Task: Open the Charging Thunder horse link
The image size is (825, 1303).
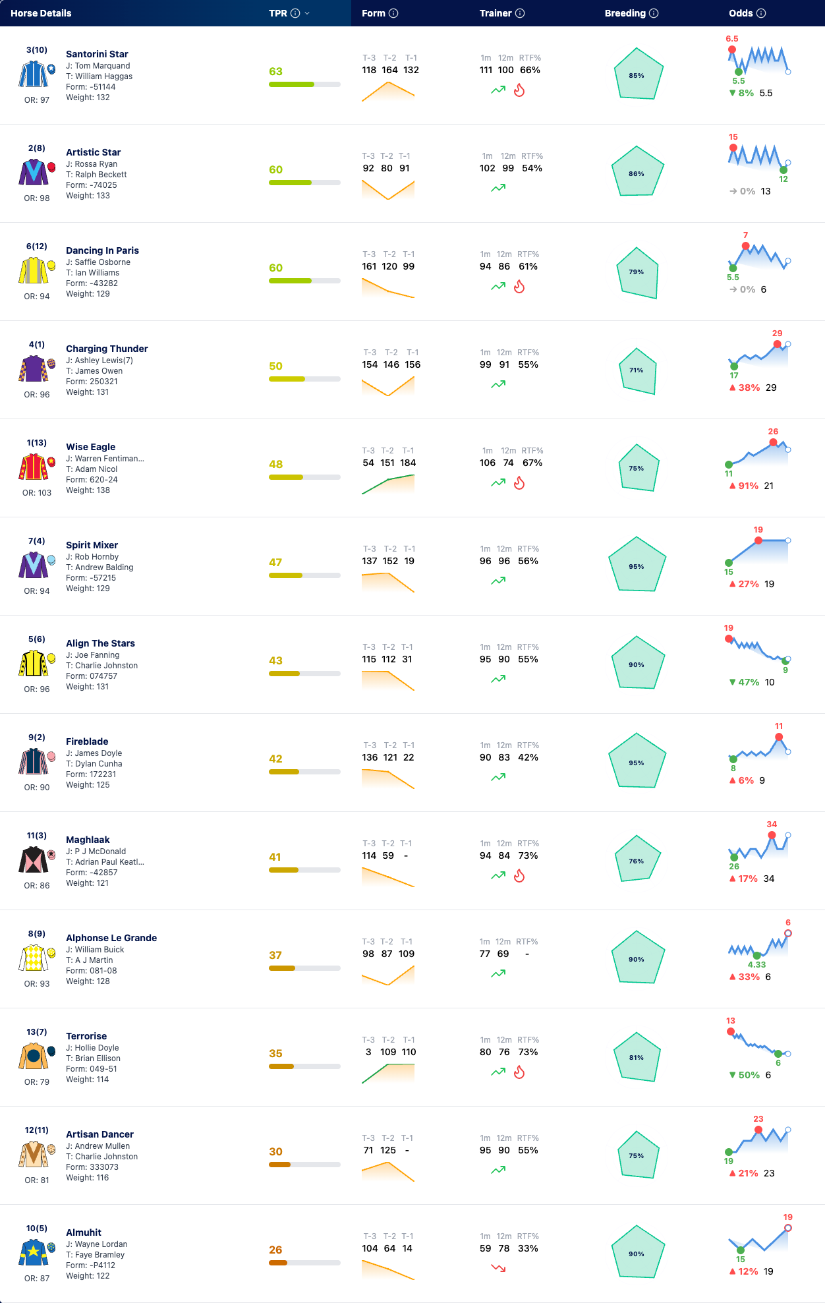Action: [x=107, y=349]
